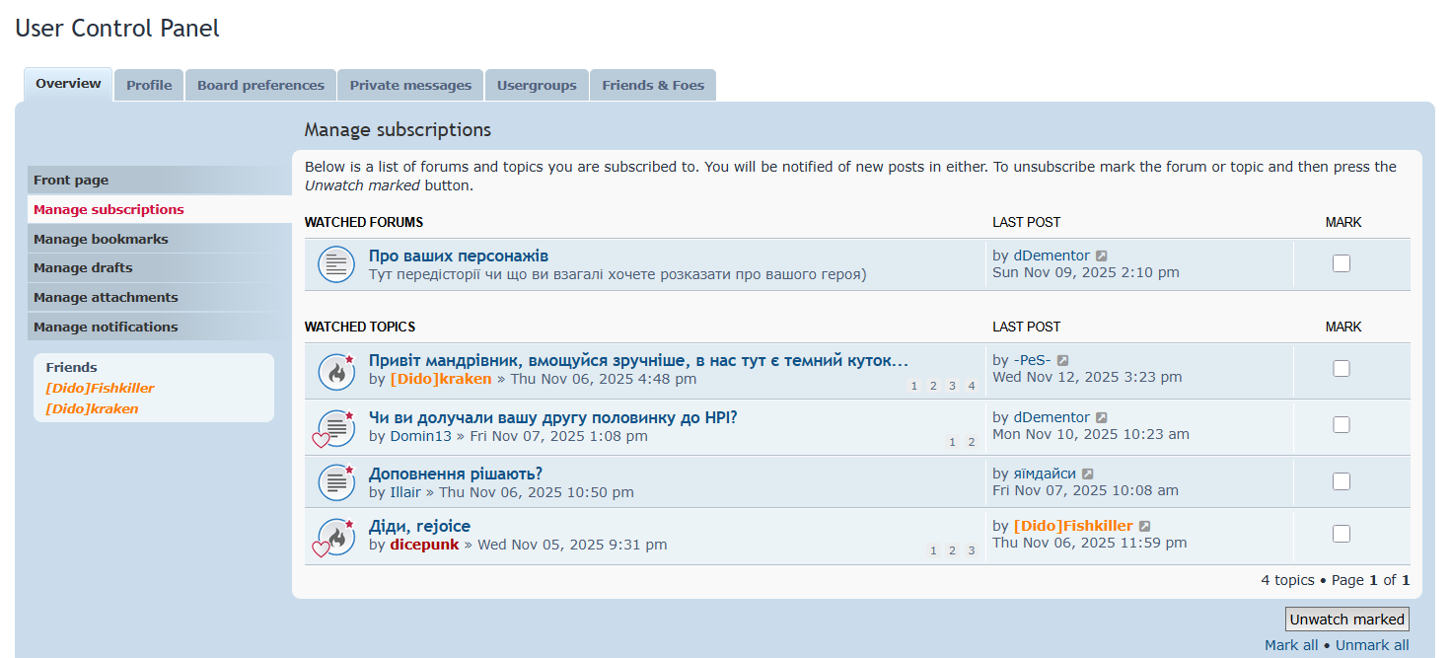1451x658 pixels.
Task: Click the topic icon beside Діди, rejoice
Action: click(x=336, y=537)
